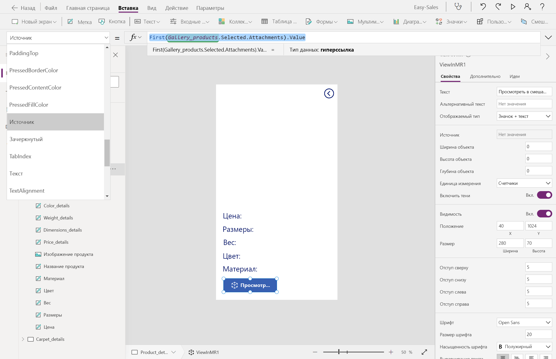Expand the Carpet_details tree node
This screenshot has width=556, height=359.
coord(23,339)
